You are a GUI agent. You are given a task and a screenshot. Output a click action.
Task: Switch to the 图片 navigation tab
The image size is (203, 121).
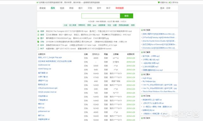click(x=81, y=8)
